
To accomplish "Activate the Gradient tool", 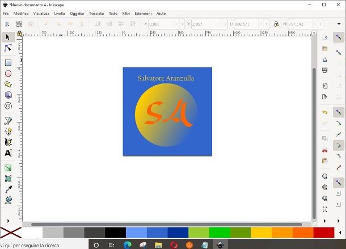I will [8, 168].
